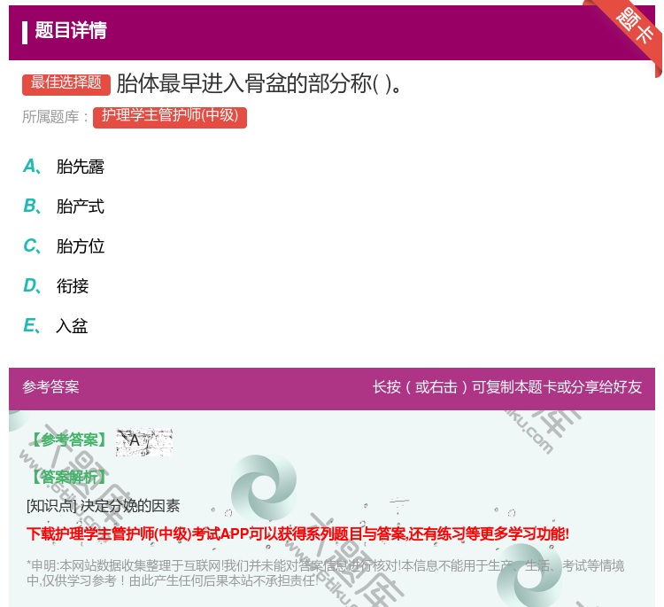The width and height of the screenshot is (664, 607).
Task: Pick option C 胎方位
Action: click(x=80, y=246)
